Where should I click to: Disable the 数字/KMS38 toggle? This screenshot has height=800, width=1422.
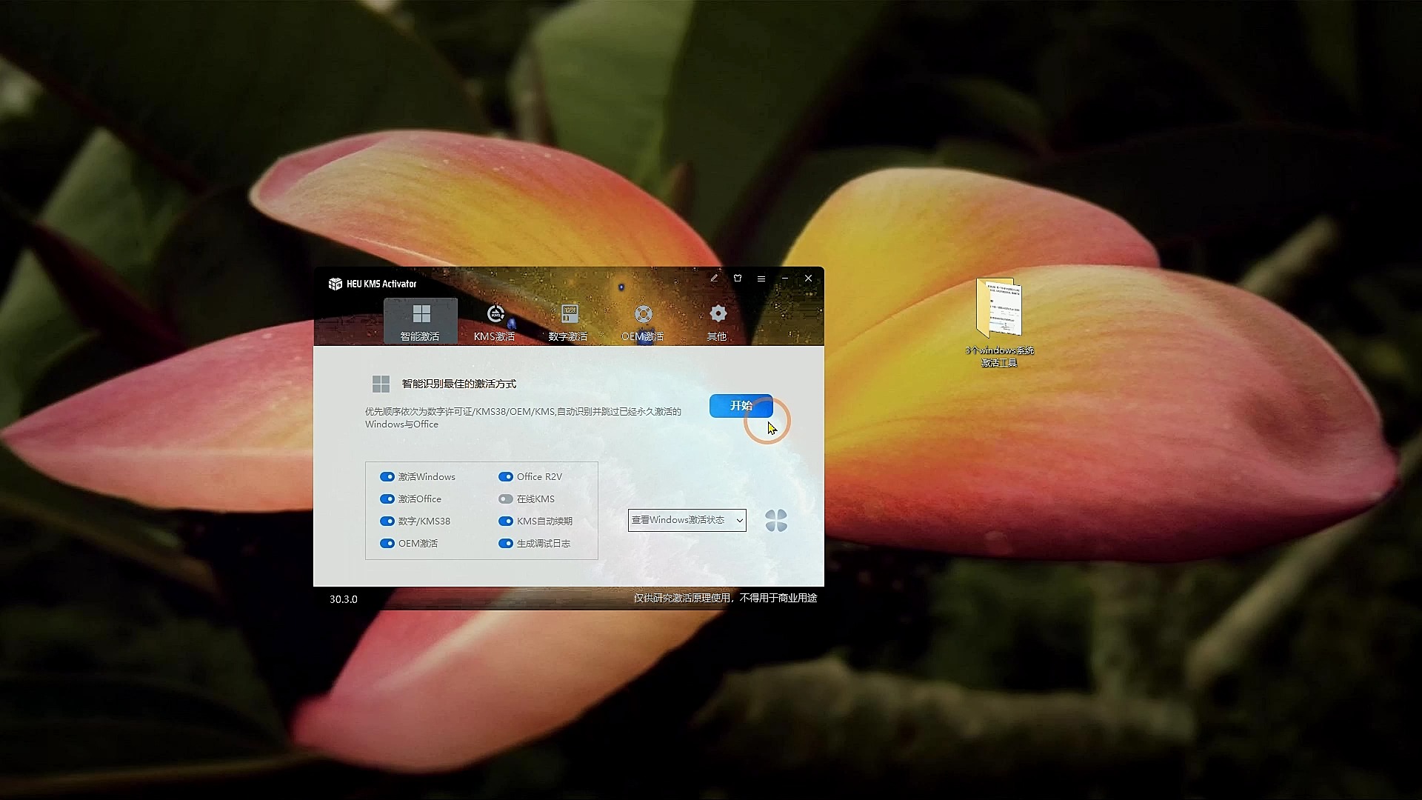[387, 521]
